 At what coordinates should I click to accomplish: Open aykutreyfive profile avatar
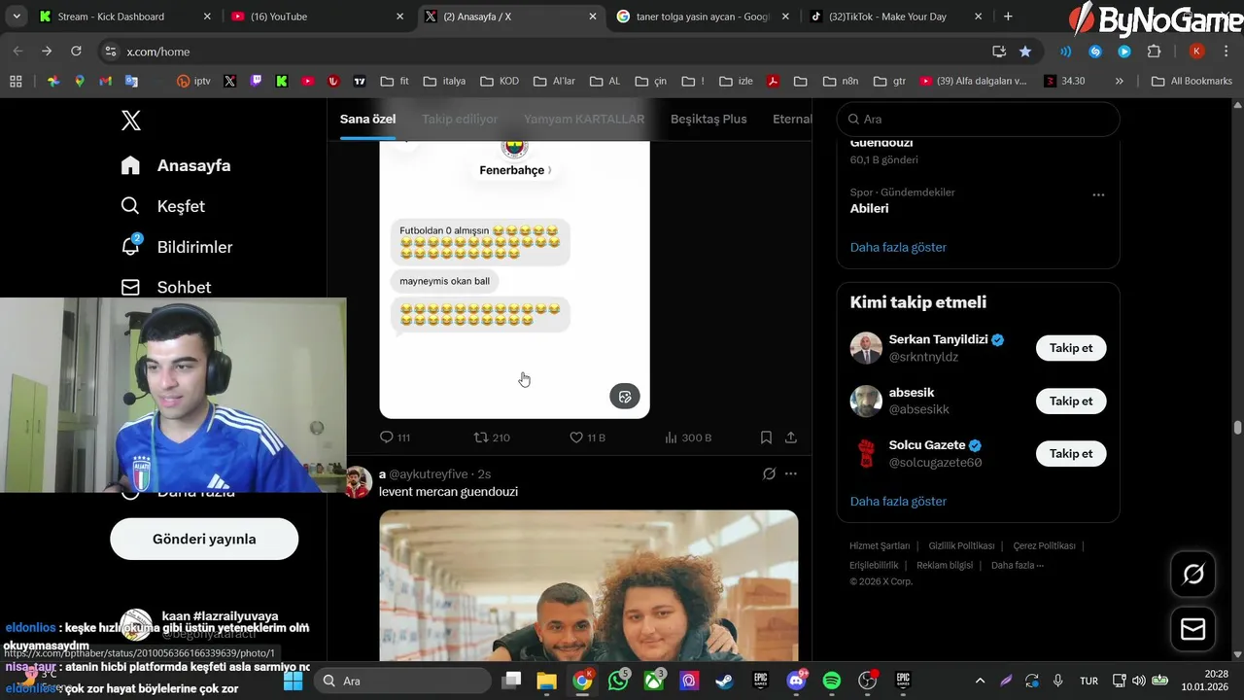coord(359,481)
